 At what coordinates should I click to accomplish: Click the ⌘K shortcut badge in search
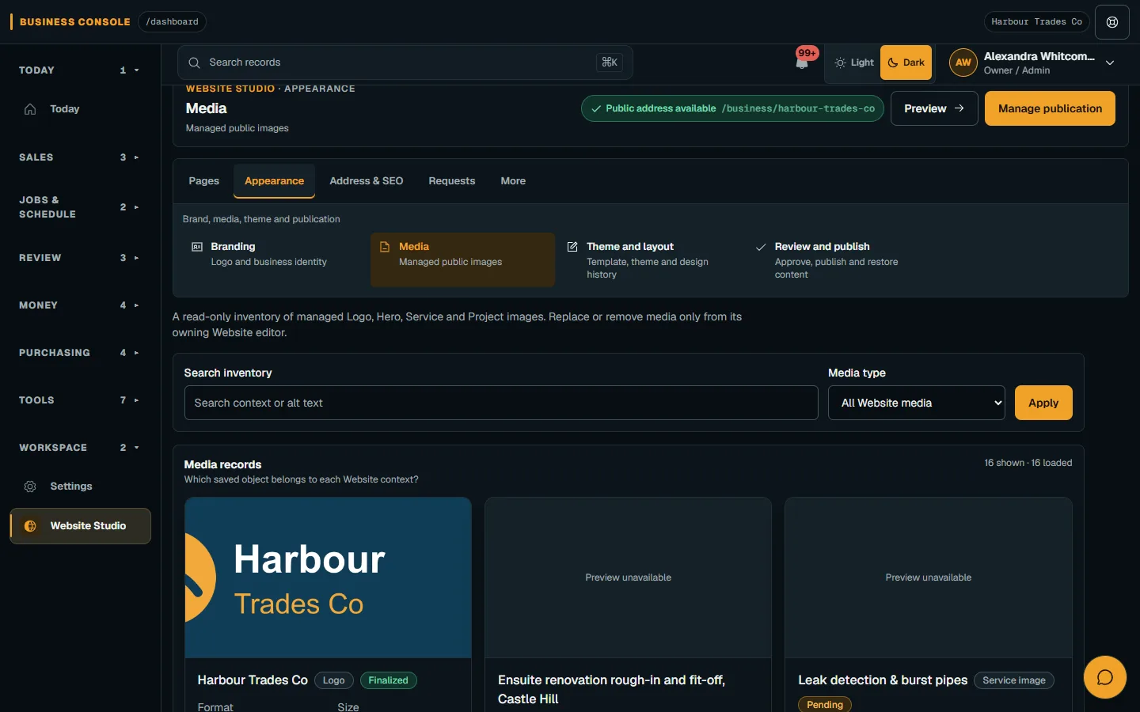(x=610, y=62)
